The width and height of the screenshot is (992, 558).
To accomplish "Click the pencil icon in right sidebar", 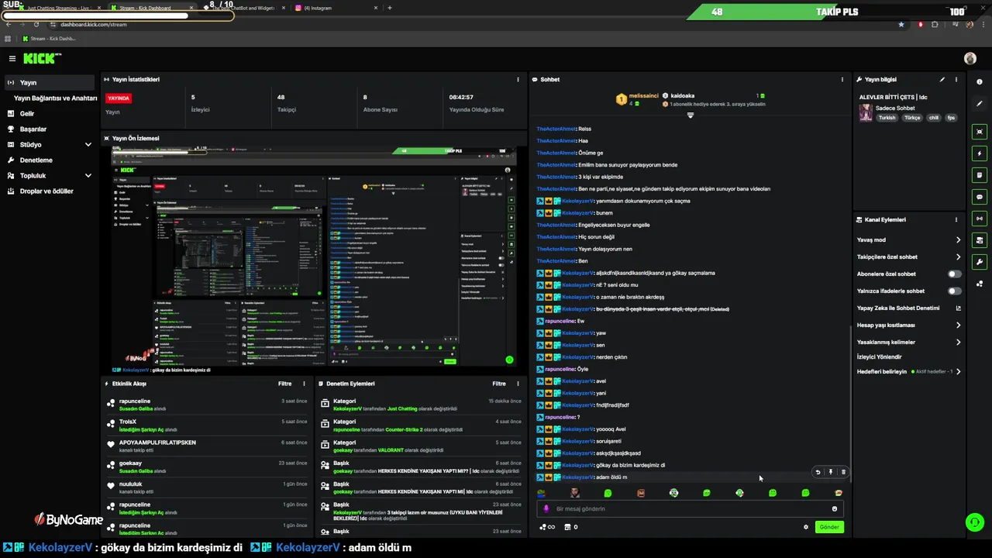I will (980, 104).
